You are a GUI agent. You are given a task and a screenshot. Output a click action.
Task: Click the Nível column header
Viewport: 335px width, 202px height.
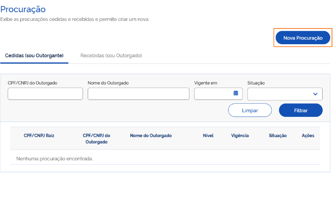click(x=208, y=136)
